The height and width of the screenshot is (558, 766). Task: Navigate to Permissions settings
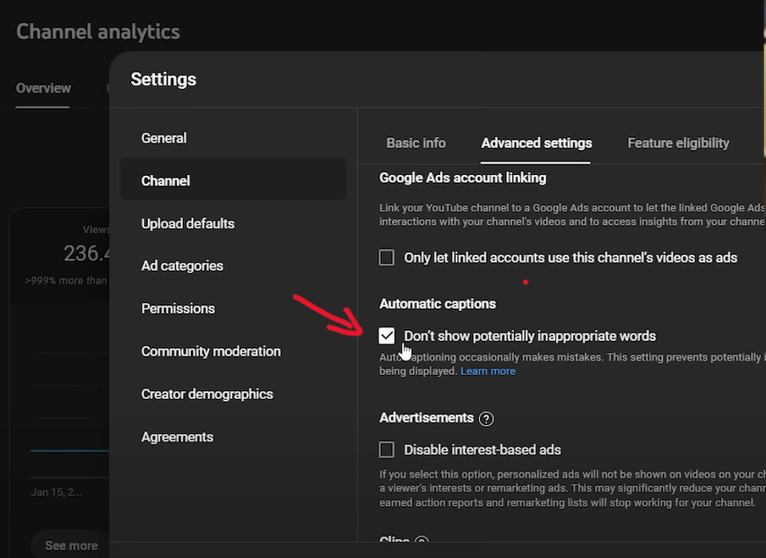[178, 309]
